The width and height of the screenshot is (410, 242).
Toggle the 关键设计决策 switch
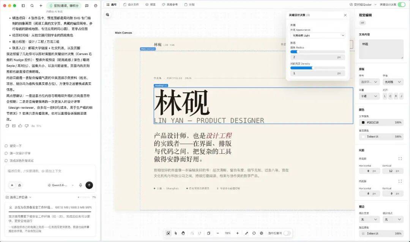click(x=401, y=5)
